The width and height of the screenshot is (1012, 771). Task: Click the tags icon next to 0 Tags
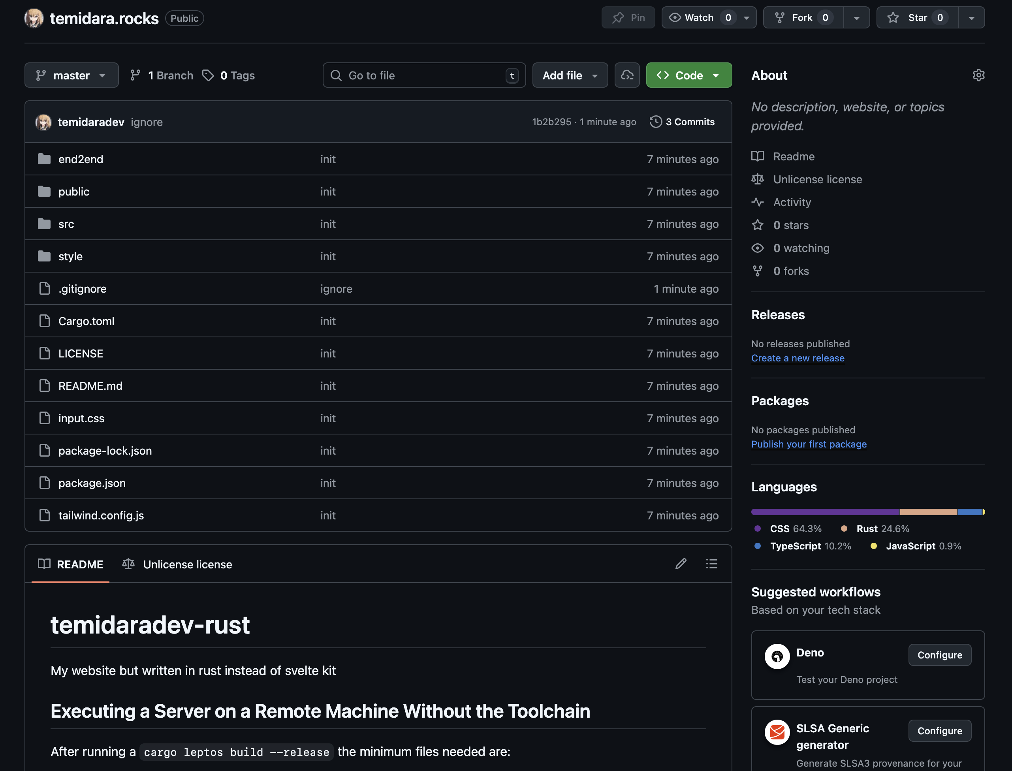(208, 75)
